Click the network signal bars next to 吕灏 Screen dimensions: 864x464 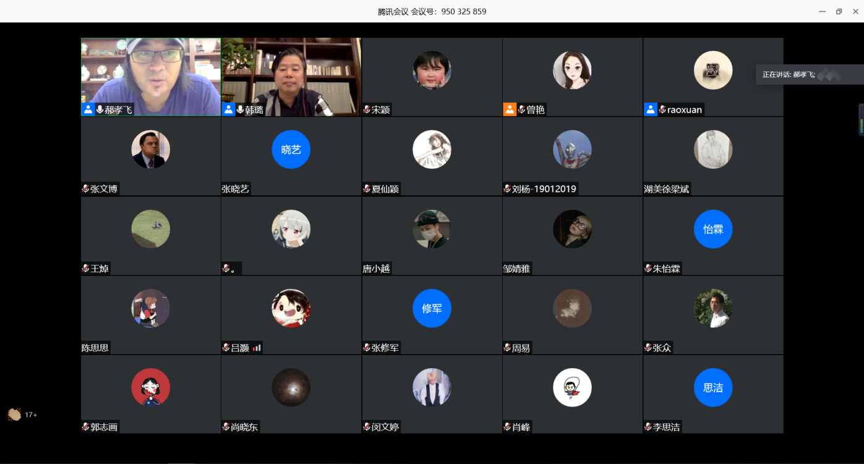coord(257,348)
